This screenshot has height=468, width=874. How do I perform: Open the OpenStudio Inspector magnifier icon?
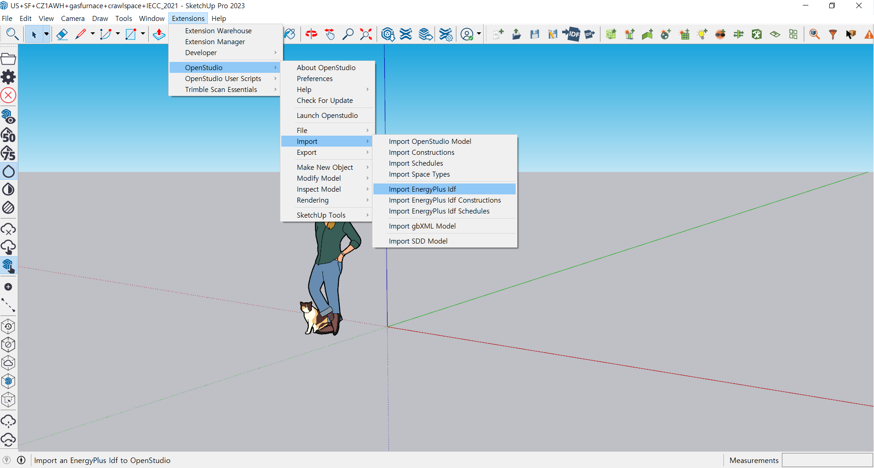tap(815, 34)
